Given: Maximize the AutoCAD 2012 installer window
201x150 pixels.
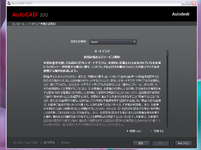Looking at the screenshot, I should click(189, 3).
